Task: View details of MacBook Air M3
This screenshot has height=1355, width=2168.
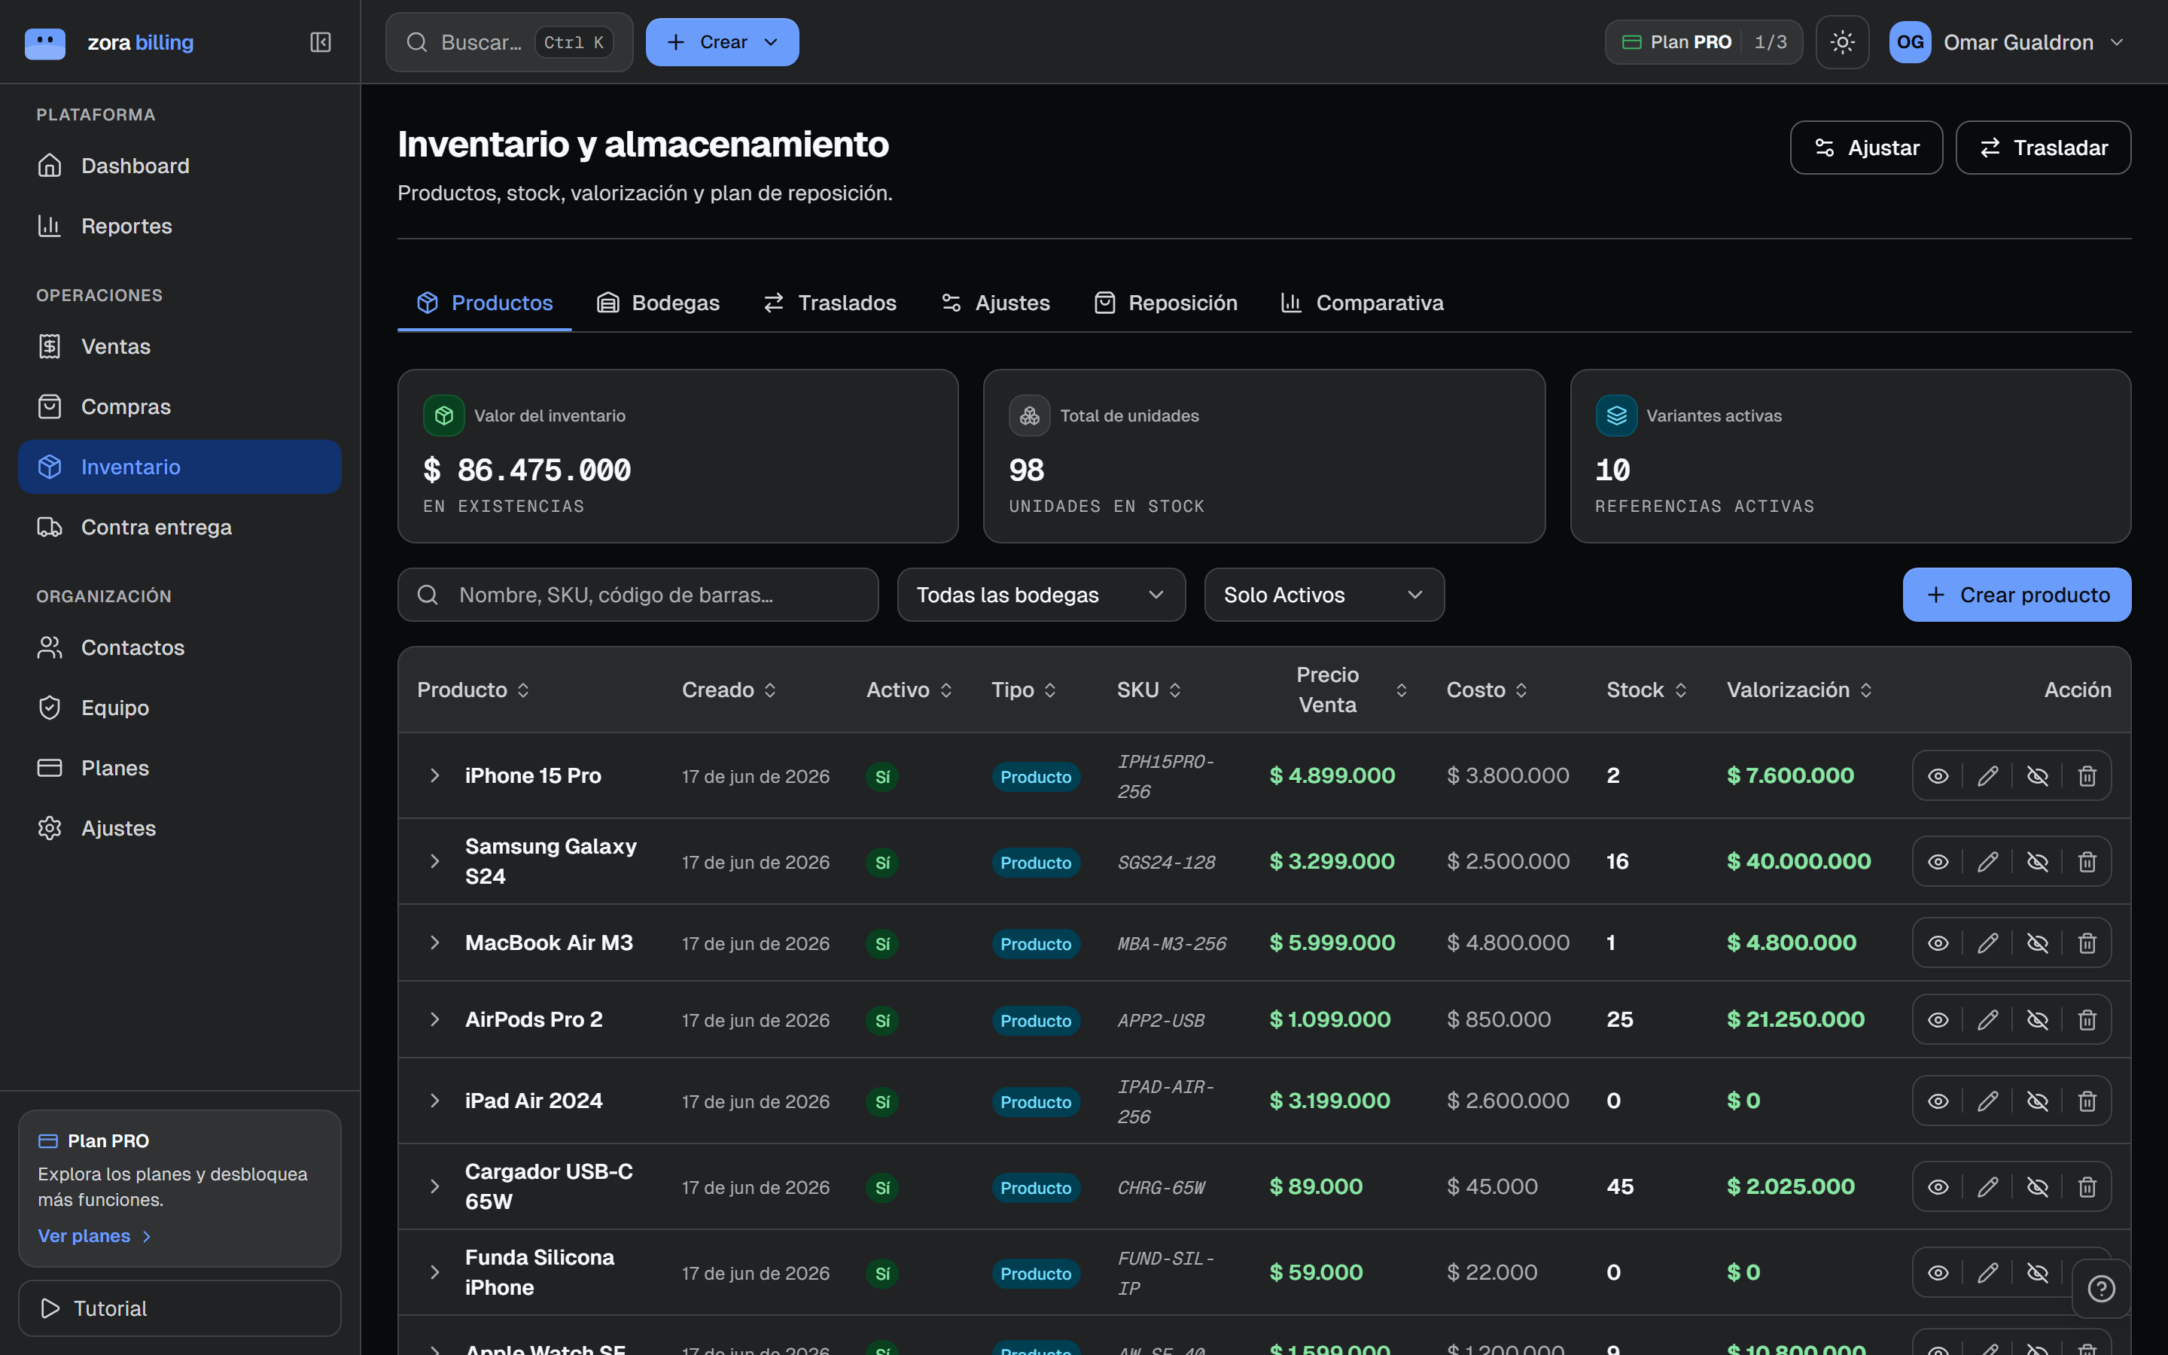Action: pyautogui.click(x=1938, y=944)
